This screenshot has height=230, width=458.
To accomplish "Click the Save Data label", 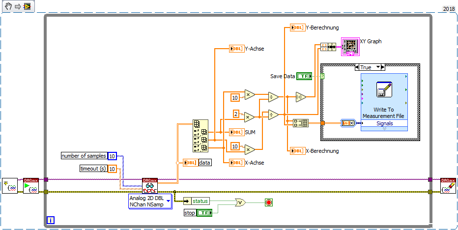I will tap(283, 76).
